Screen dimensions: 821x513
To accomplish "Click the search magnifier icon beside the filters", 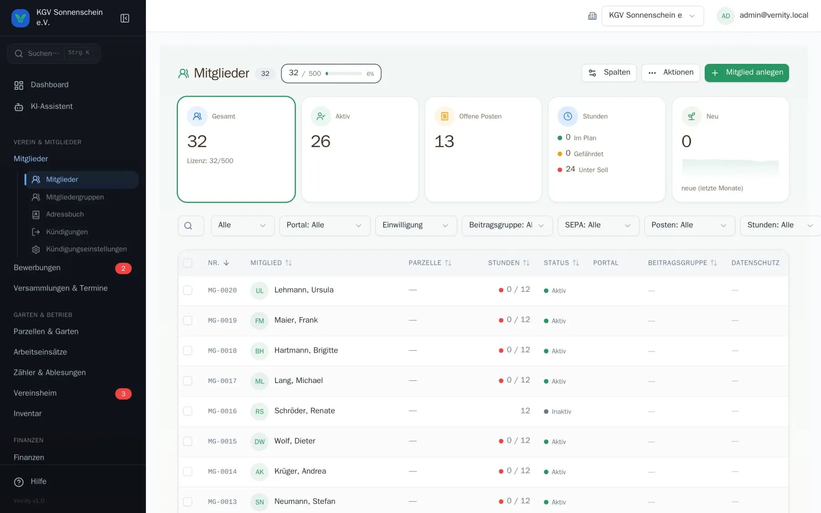I will [188, 226].
